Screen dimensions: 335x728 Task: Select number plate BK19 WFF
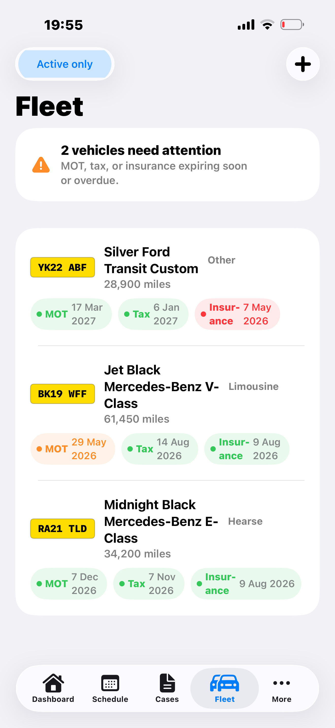tap(62, 394)
